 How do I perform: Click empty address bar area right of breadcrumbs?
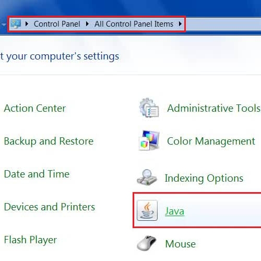(x=223, y=24)
